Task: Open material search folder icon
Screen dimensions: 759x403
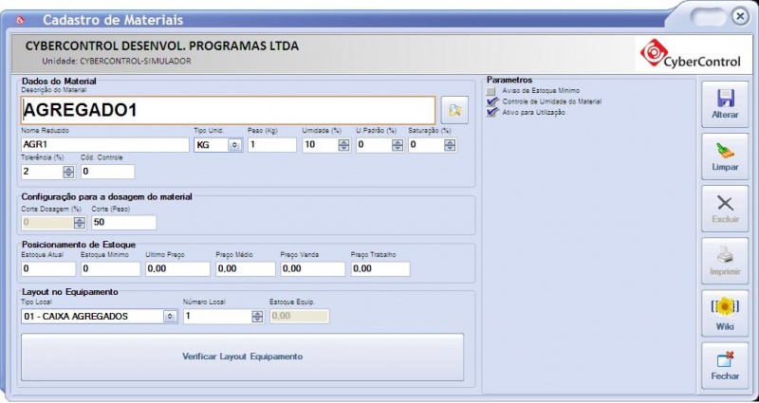Action: pyautogui.click(x=454, y=110)
